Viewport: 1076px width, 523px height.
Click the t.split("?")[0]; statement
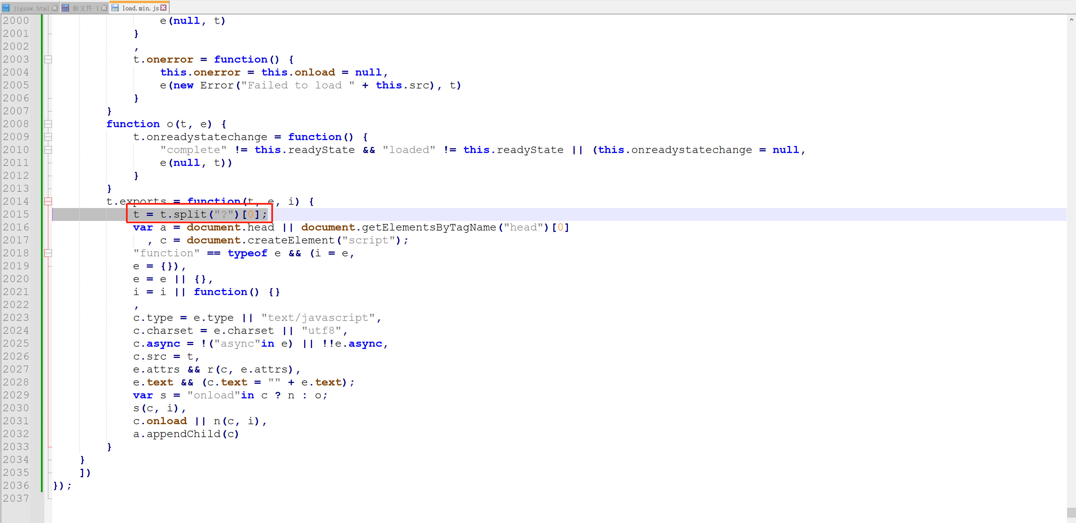(200, 214)
